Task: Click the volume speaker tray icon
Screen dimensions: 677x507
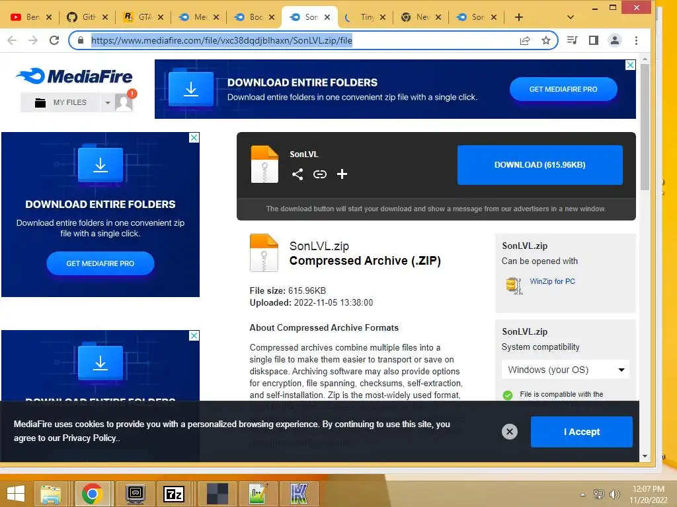Action: (614, 494)
